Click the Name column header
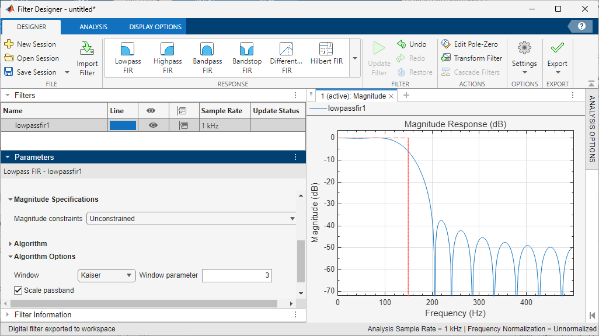The width and height of the screenshot is (599, 336). click(54, 111)
